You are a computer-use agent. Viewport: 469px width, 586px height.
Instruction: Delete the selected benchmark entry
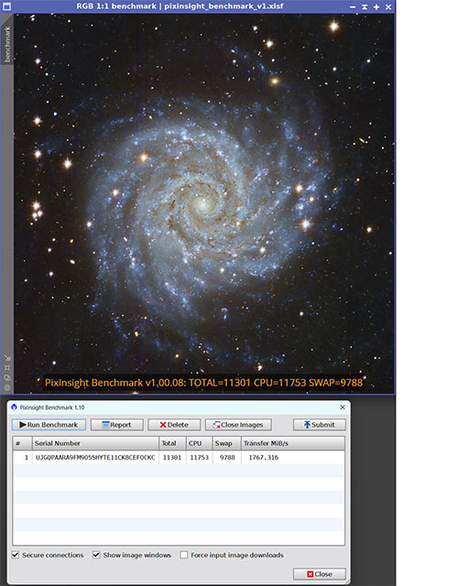pos(174,425)
